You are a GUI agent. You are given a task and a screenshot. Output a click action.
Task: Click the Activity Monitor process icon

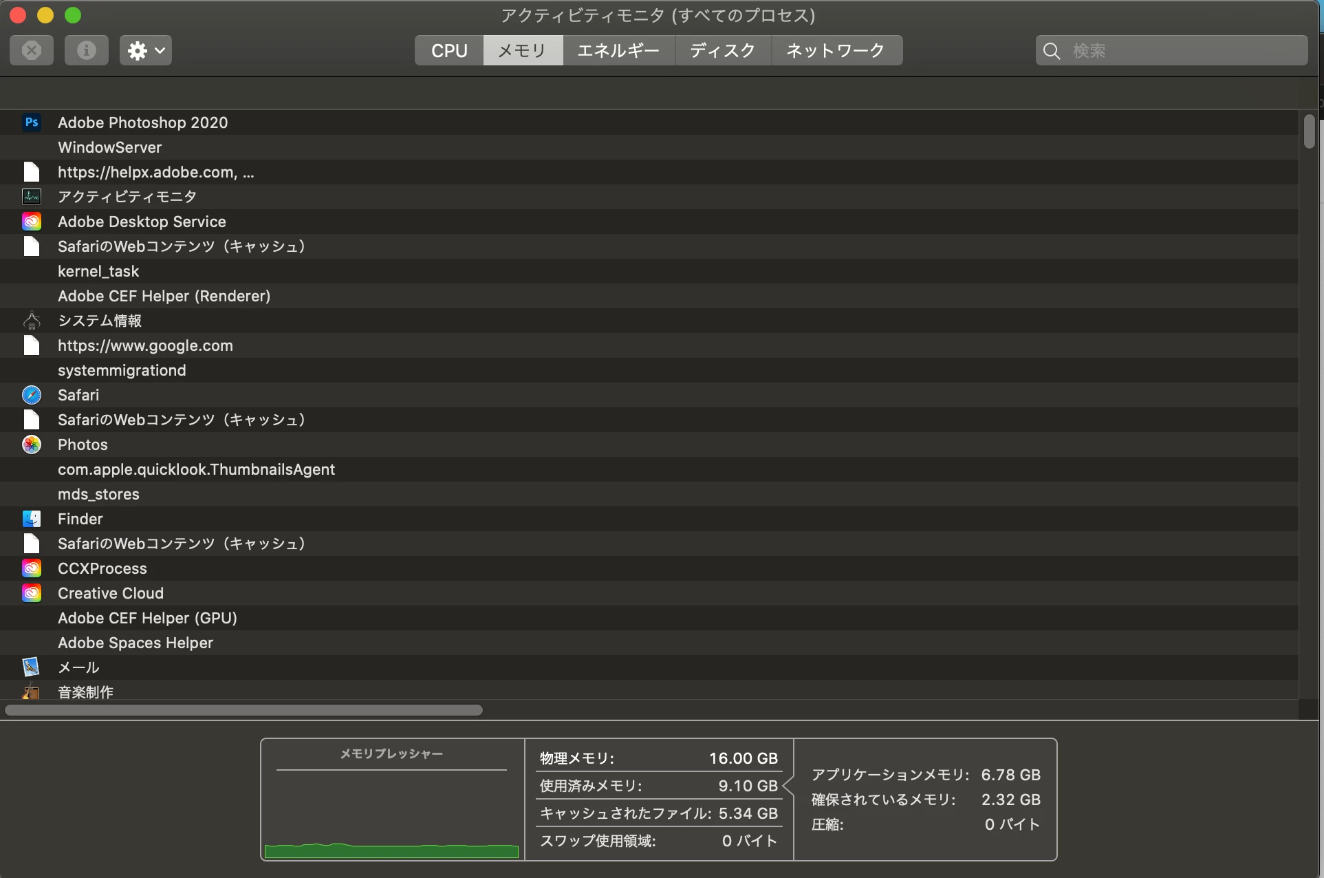click(32, 197)
